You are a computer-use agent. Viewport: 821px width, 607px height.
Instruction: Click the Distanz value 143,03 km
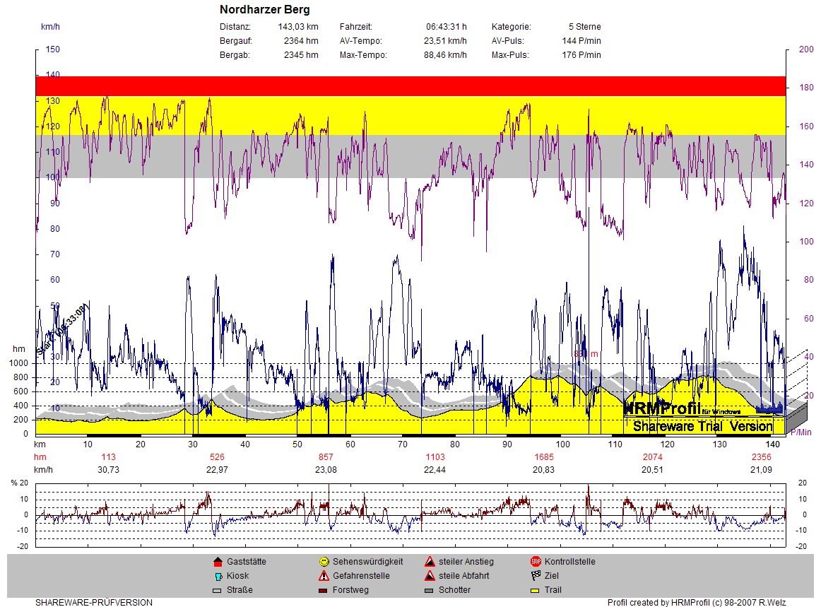click(298, 27)
